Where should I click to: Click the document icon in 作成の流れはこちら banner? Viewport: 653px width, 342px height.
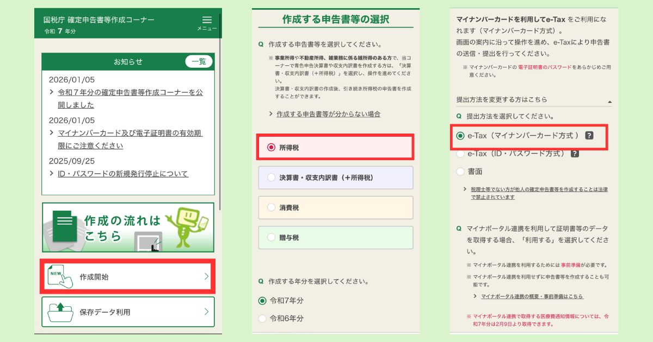click(64, 226)
